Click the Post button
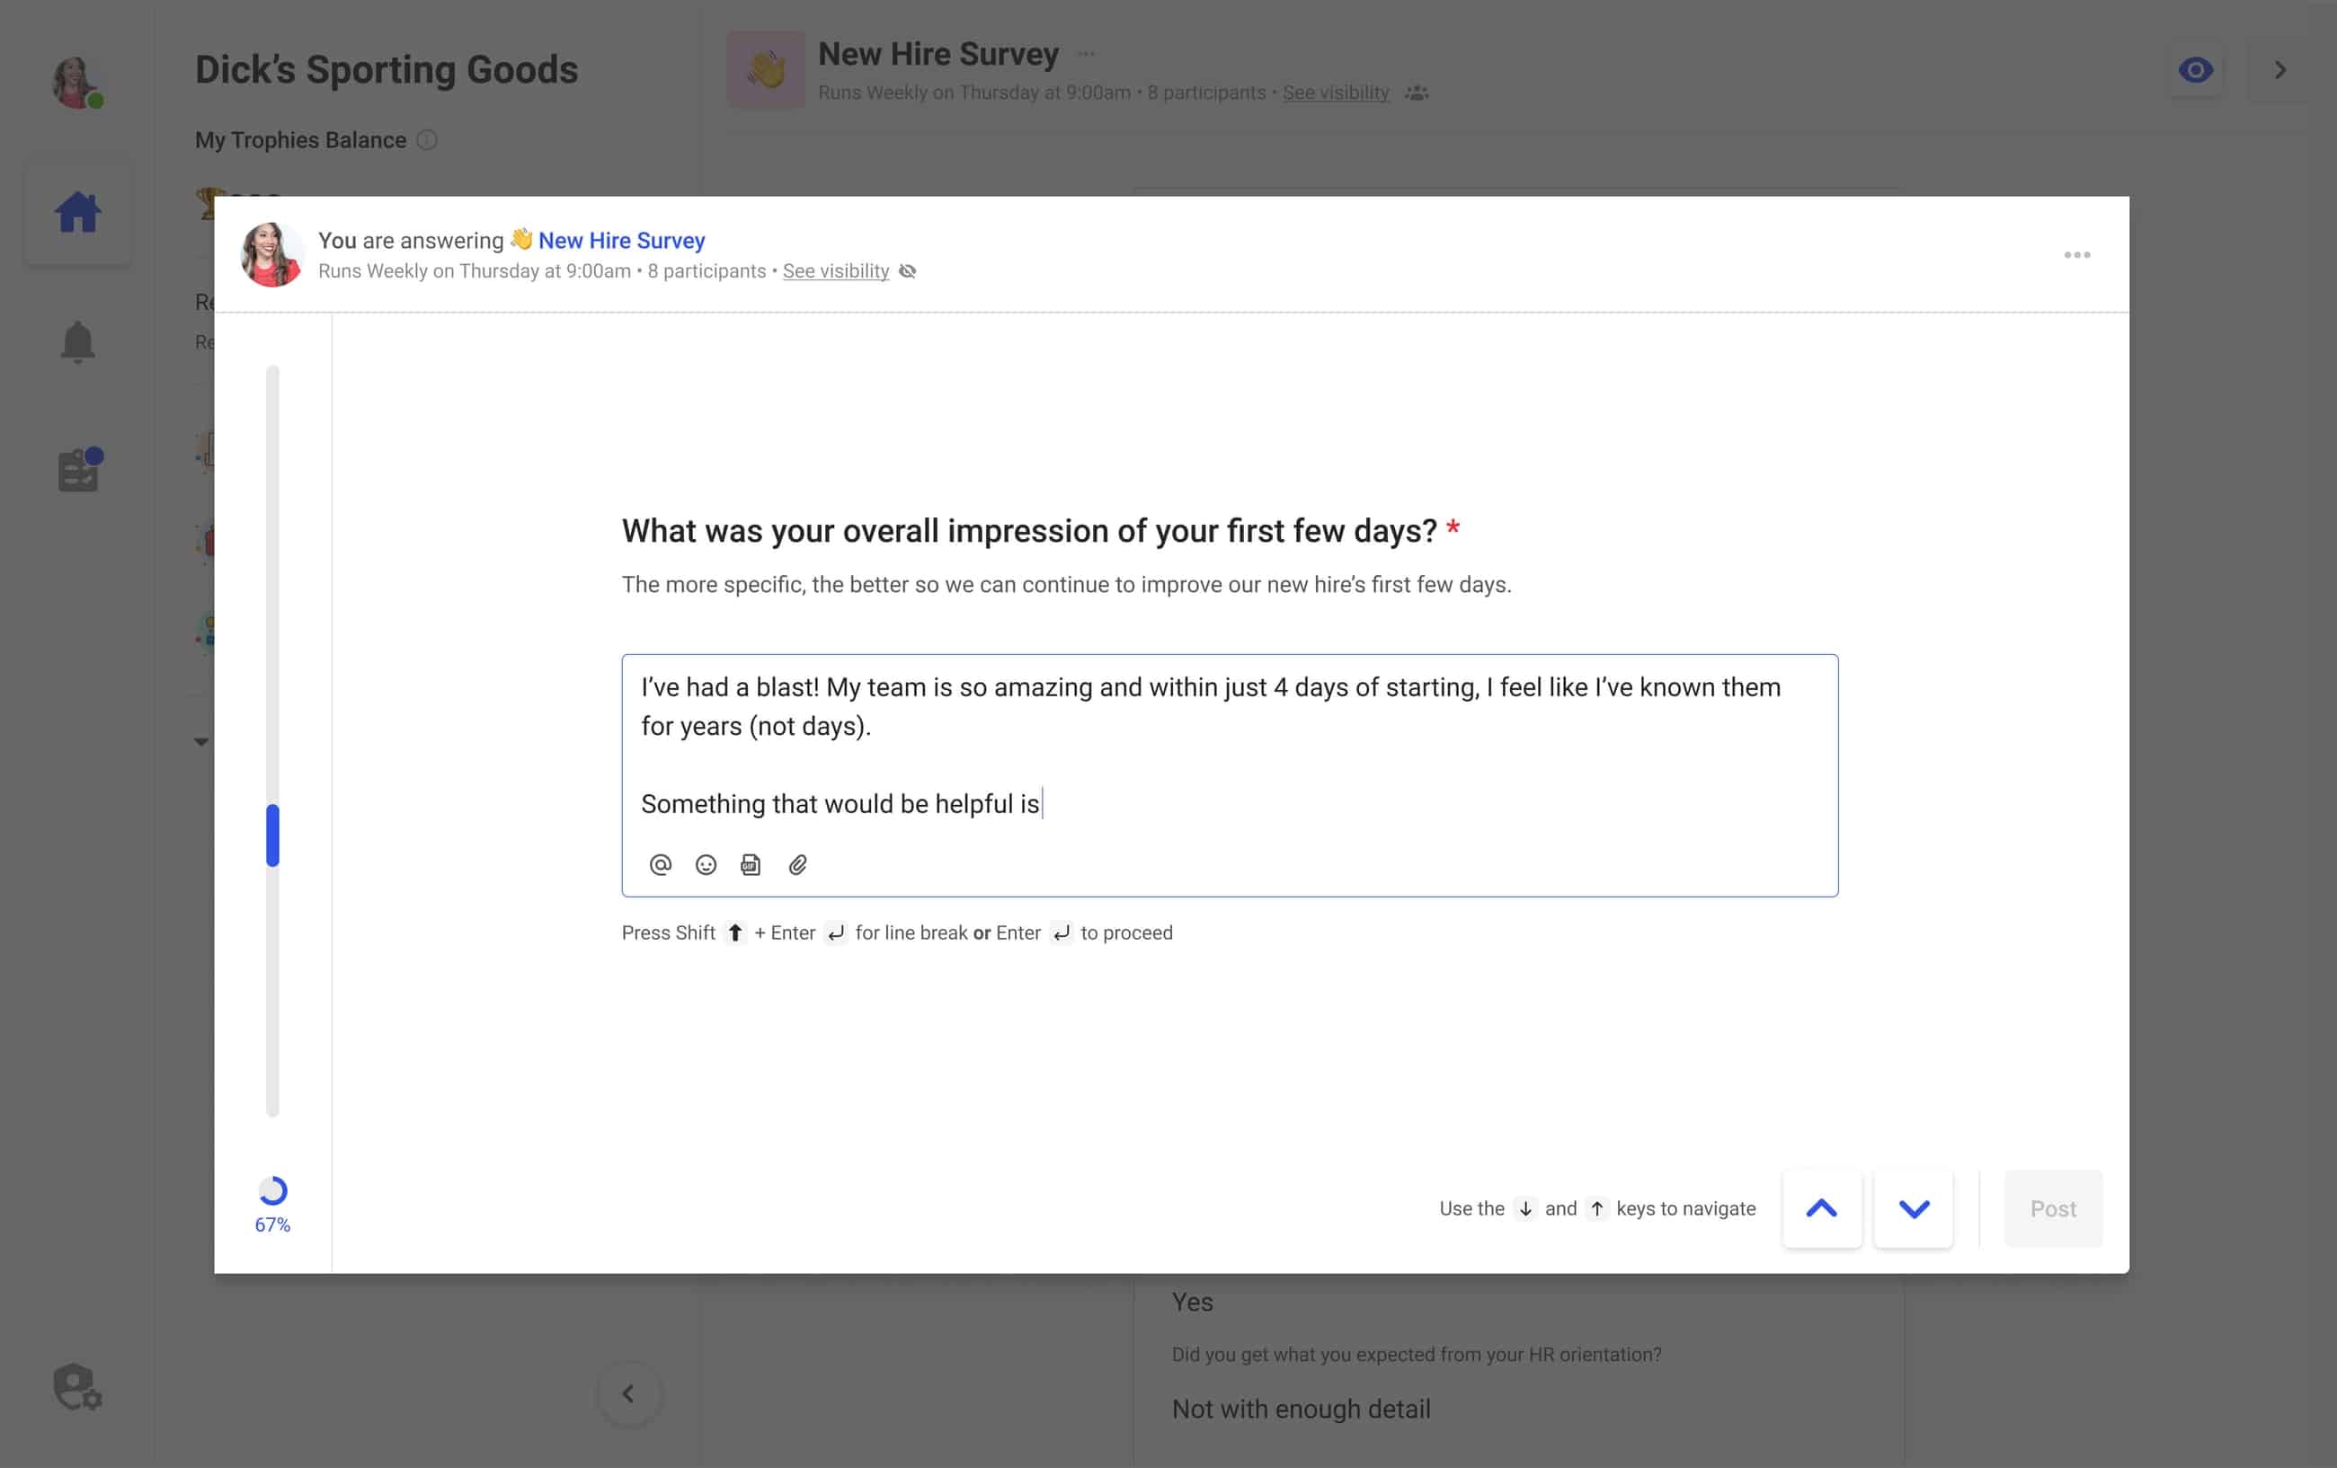The height and width of the screenshot is (1468, 2337). click(2054, 1209)
